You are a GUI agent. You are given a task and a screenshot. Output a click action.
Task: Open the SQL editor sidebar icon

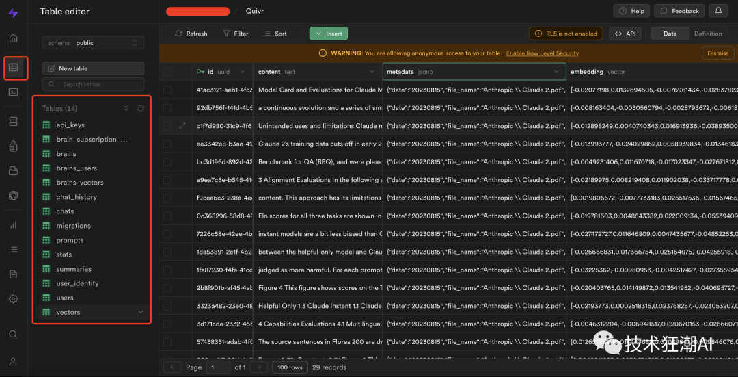tap(13, 92)
